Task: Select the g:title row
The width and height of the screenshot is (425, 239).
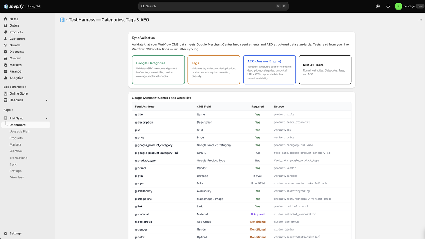Action: tap(242, 115)
